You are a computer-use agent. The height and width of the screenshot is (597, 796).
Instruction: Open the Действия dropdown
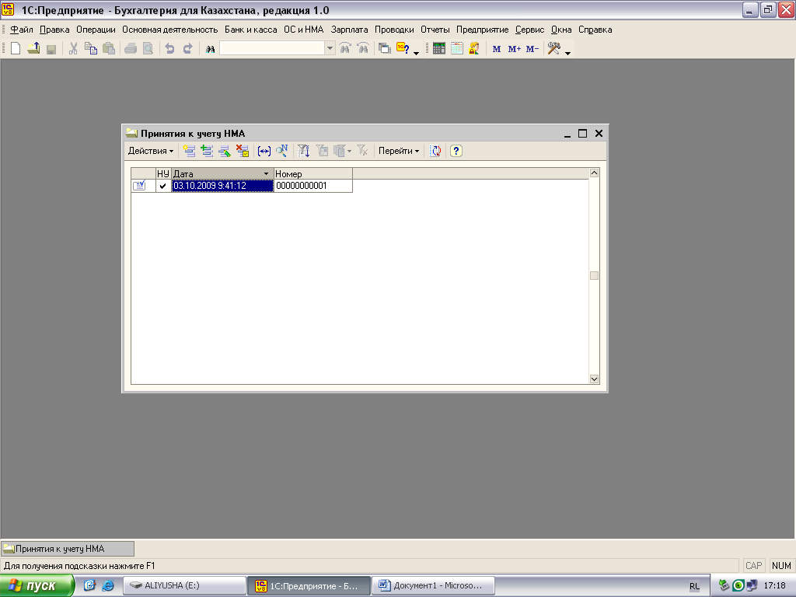(150, 151)
